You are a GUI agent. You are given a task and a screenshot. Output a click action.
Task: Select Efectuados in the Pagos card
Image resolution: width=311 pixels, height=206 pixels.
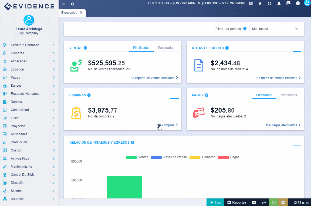[264, 95]
